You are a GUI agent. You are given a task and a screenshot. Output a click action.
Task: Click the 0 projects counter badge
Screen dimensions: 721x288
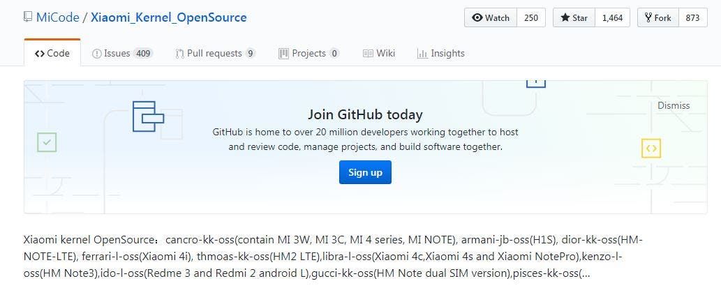click(334, 53)
